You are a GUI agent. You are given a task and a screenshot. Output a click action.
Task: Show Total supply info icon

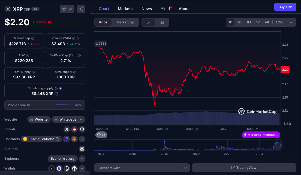pyautogui.click(x=33, y=72)
